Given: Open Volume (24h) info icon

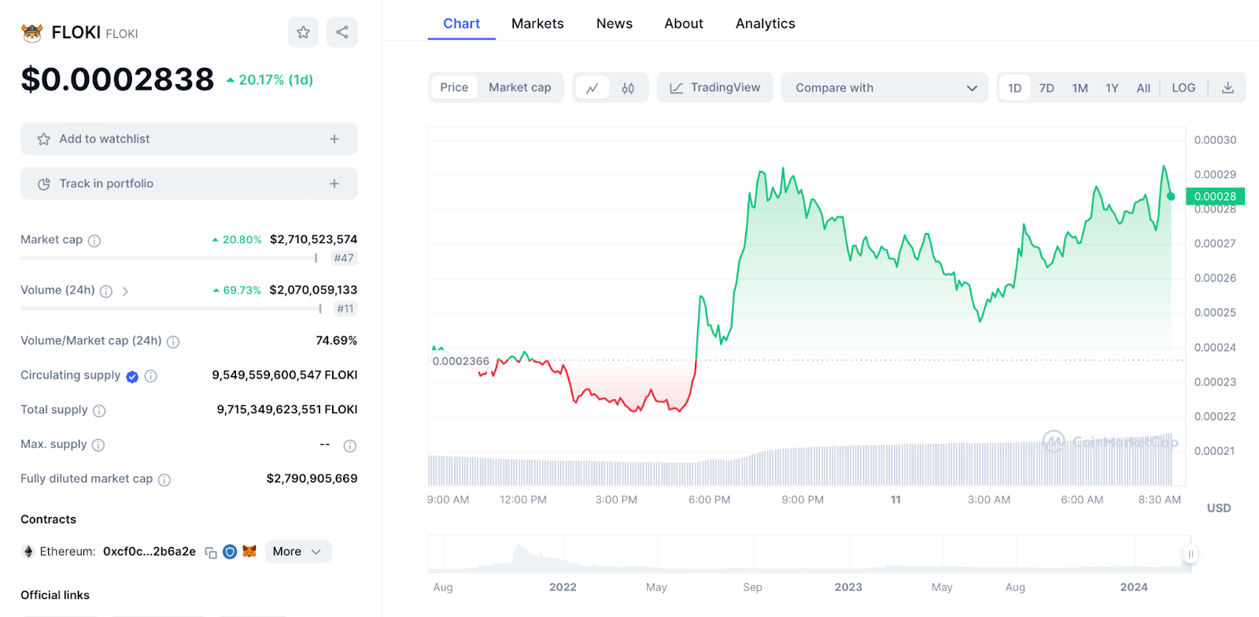Looking at the screenshot, I should pos(106,291).
